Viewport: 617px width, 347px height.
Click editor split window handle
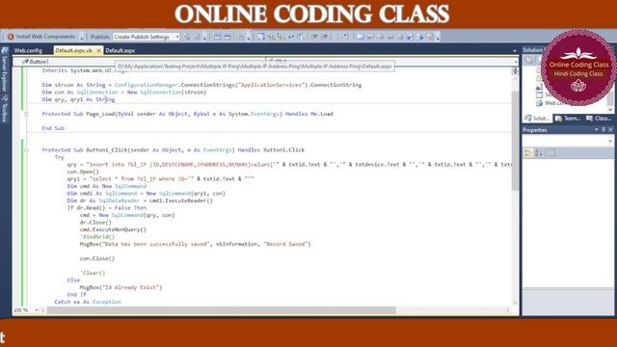pyautogui.click(x=515, y=70)
